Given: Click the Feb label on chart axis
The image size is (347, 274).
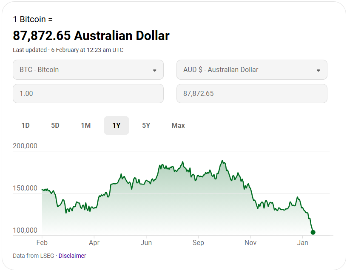Looking at the screenshot, I should (x=42, y=243).
